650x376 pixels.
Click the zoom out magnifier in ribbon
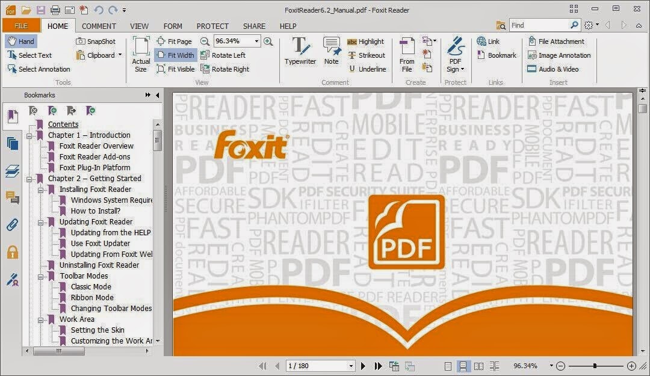click(x=205, y=41)
